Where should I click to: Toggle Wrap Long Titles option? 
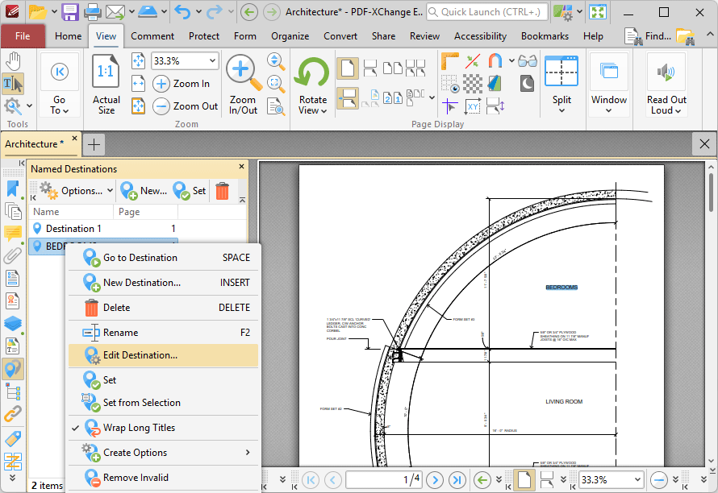click(163, 428)
